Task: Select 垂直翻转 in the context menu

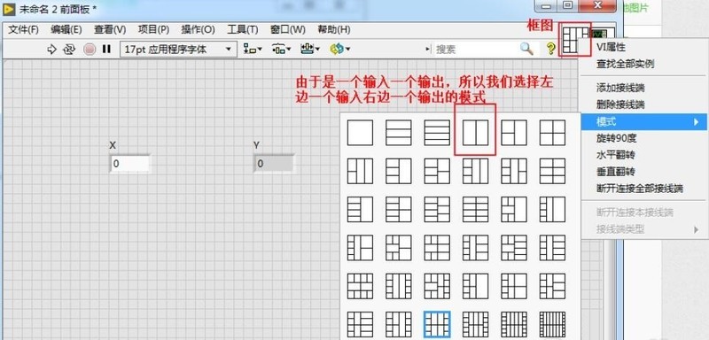Action: [615, 172]
